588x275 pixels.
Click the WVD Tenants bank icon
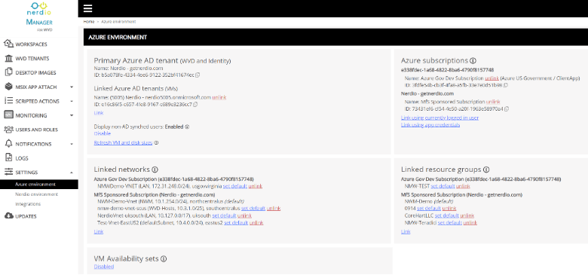[8, 59]
